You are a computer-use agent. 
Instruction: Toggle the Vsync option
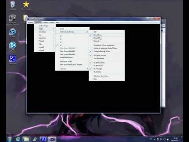tap(72, 29)
